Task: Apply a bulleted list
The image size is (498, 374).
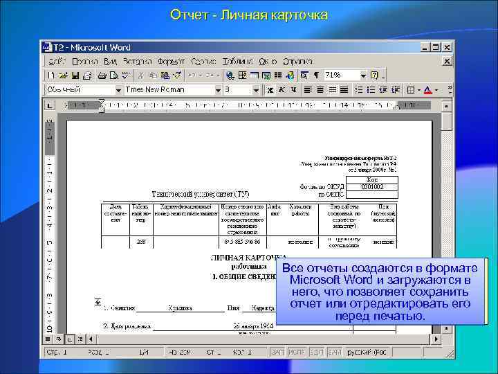Action: point(371,90)
